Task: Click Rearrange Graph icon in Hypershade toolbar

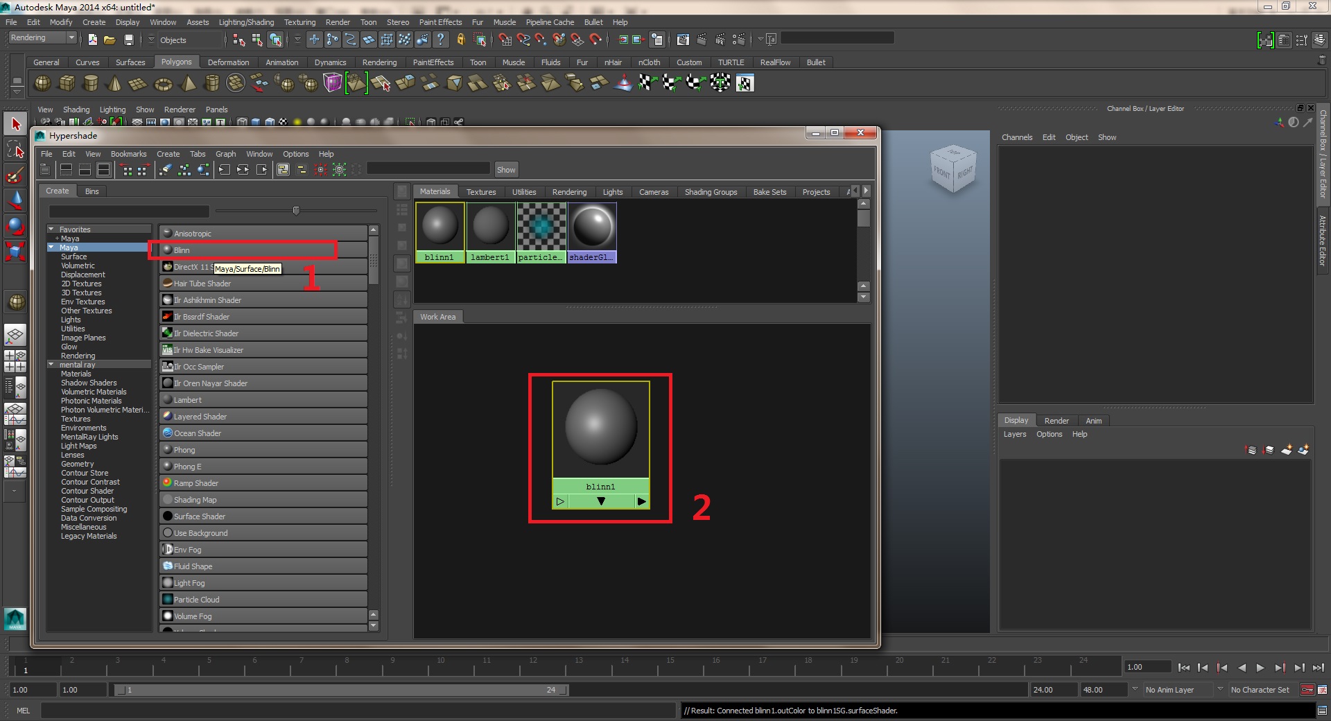Action: (184, 169)
